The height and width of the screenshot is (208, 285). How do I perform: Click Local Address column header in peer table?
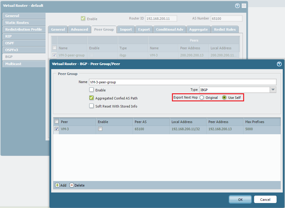(x=188, y=122)
